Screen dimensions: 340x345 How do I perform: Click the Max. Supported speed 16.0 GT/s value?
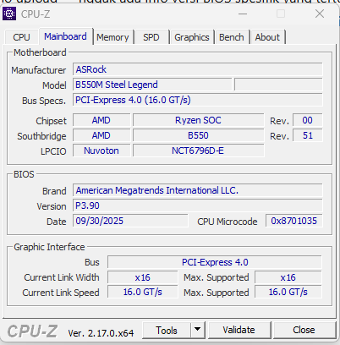[x=288, y=293]
